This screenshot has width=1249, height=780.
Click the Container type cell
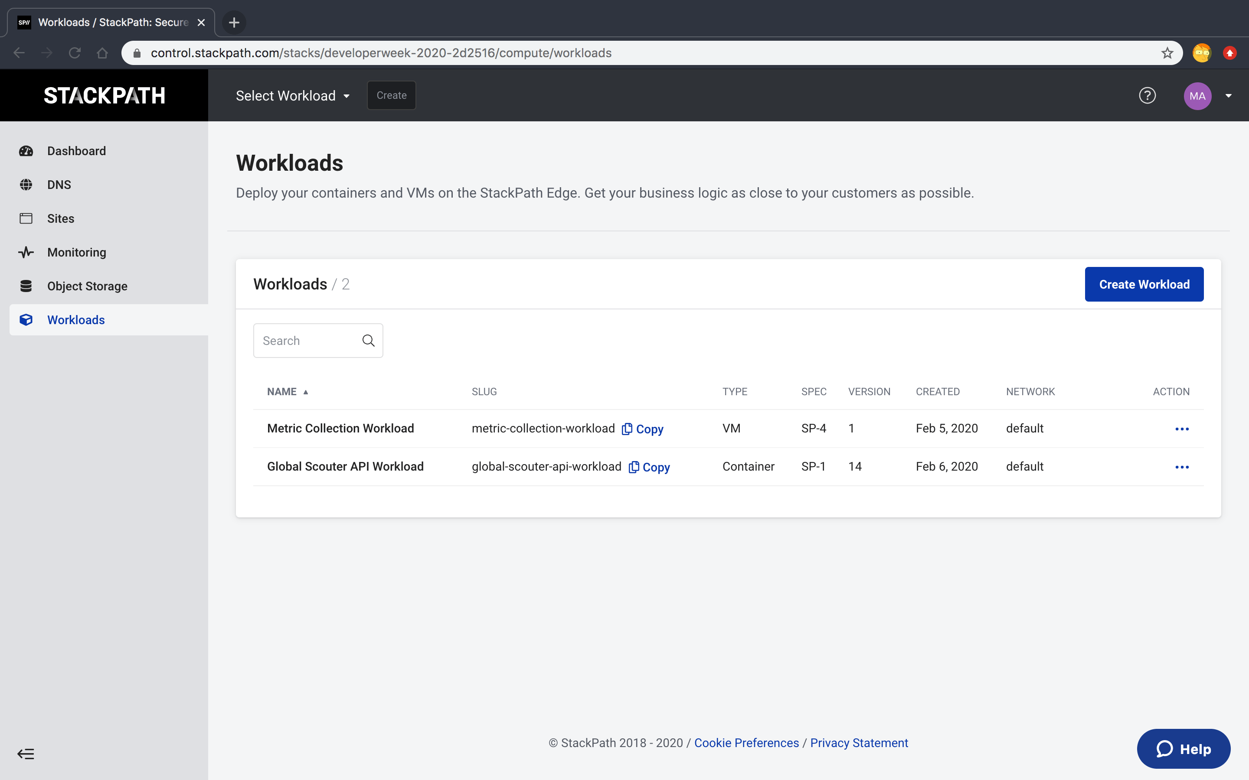click(x=749, y=466)
